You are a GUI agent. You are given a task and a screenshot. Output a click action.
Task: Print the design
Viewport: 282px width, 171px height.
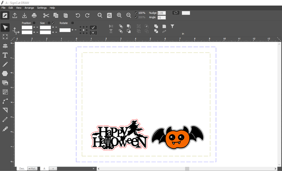tap(34, 15)
